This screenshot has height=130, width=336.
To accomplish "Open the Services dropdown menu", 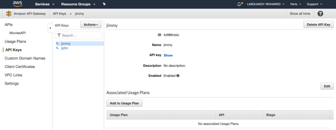I will [45, 4].
